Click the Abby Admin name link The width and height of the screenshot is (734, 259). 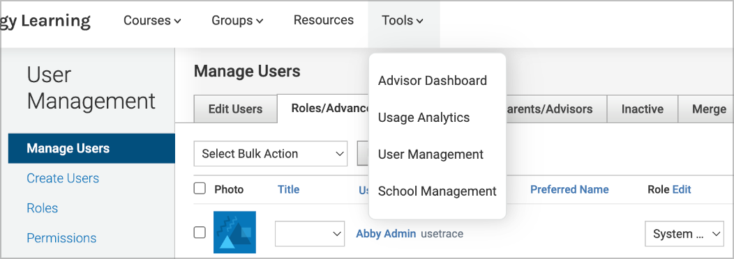[x=386, y=234]
